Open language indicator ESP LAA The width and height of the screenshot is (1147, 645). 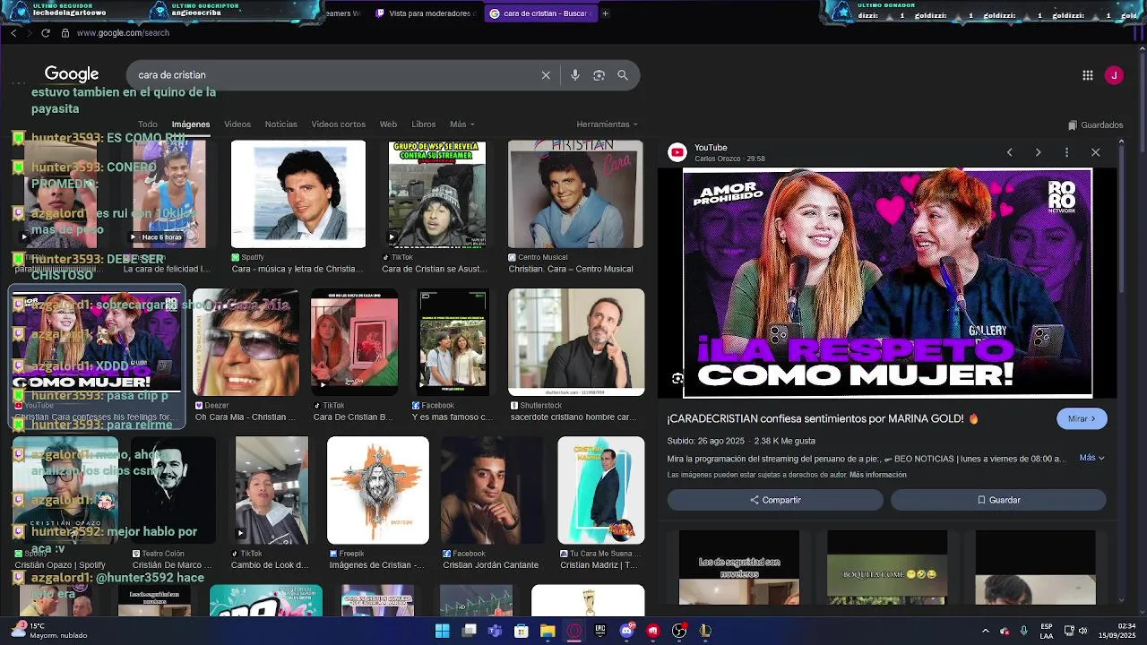coord(1048,631)
